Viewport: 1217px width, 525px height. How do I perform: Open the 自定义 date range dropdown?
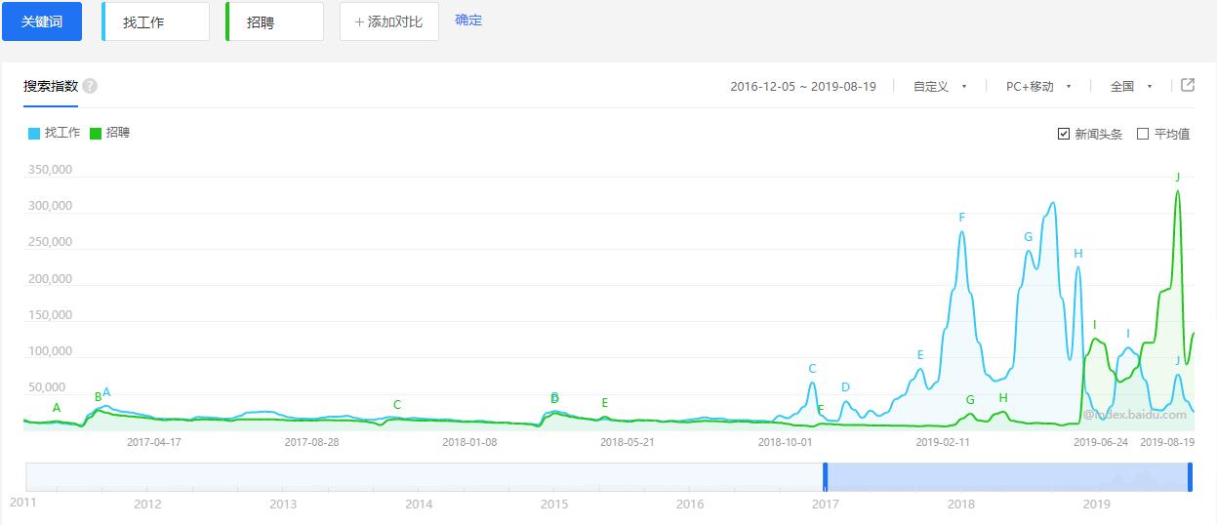(940, 86)
